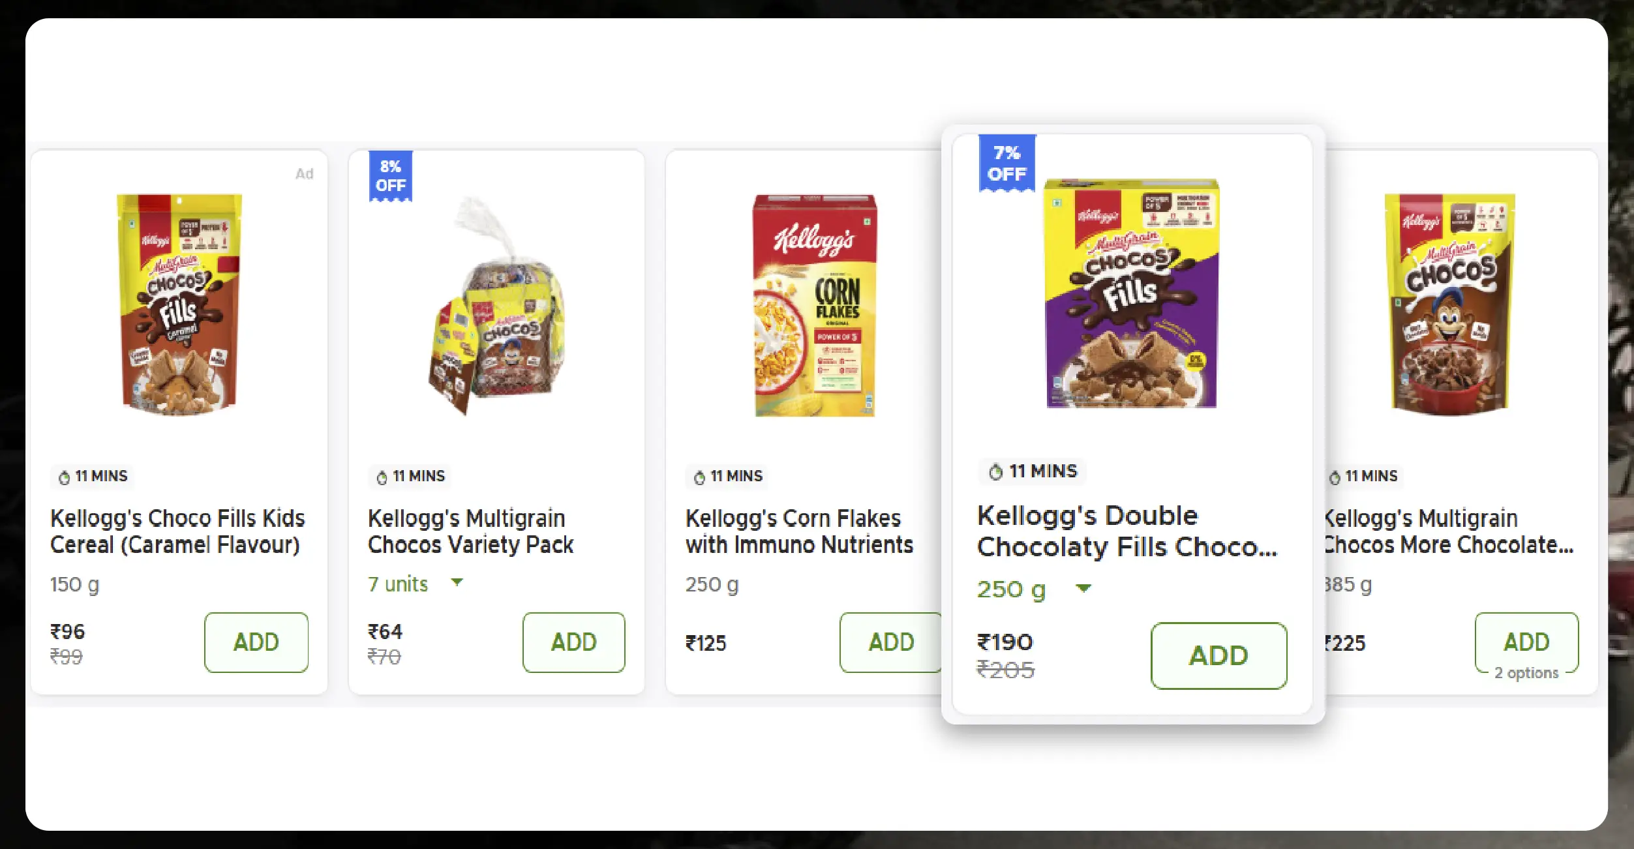1634x849 pixels.
Task: Click the 8% OFF badge on Variety Pack
Action: pos(389,174)
